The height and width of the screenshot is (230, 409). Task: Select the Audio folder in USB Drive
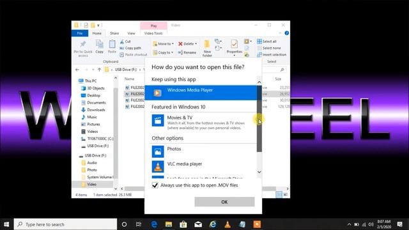tap(89, 163)
